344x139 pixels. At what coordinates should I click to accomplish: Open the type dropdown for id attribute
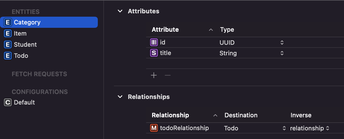click(x=282, y=43)
